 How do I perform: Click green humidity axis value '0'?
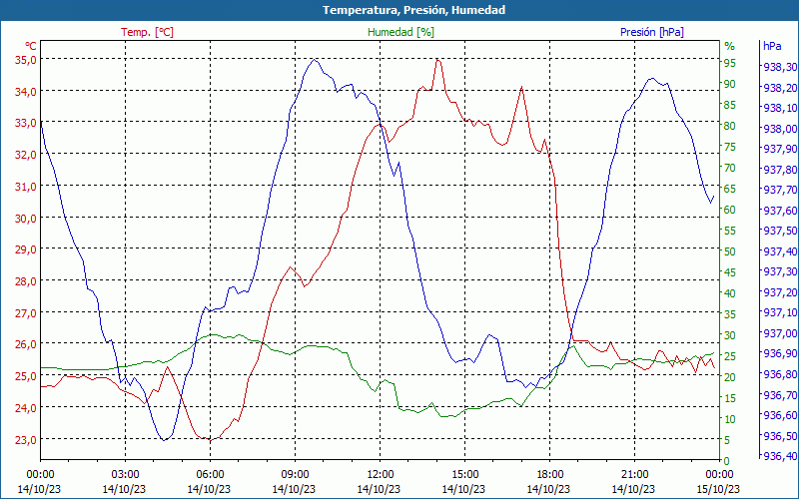click(x=727, y=461)
